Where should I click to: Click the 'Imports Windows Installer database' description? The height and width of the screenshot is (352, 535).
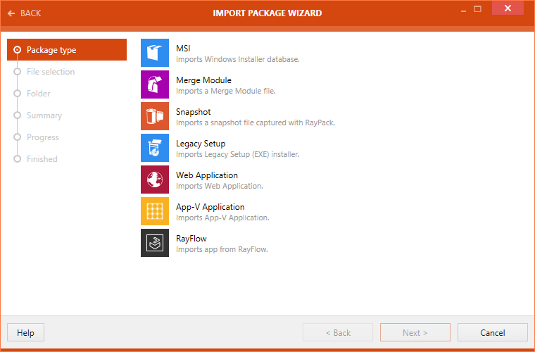click(x=238, y=59)
